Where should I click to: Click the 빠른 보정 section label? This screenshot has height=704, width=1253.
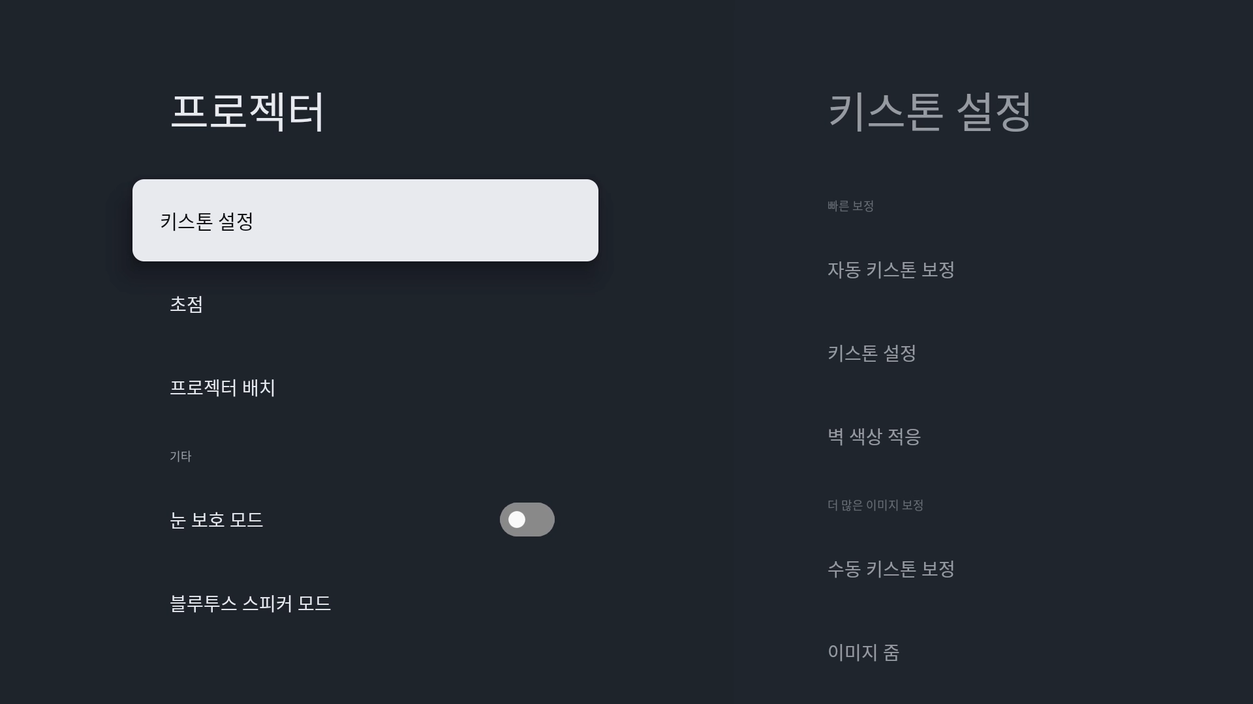coord(850,206)
